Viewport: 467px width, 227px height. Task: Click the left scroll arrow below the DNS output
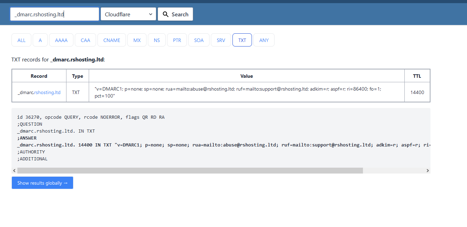coord(14,170)
